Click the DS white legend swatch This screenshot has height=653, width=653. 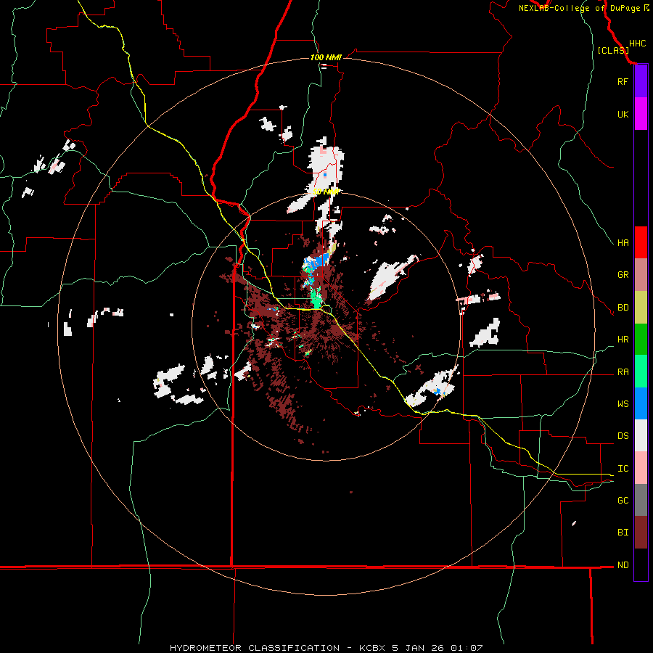(x=641, y=435)
